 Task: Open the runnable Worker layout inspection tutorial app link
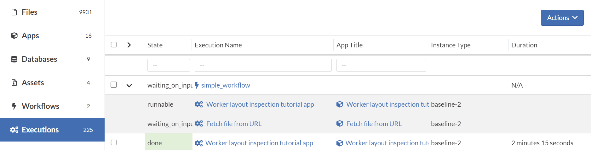click(x=260, y=104)
